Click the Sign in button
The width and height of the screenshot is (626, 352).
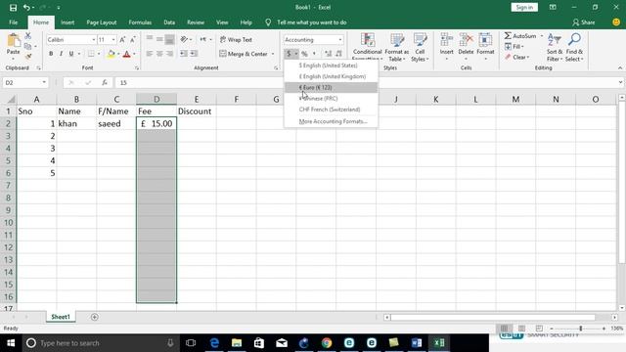tap(524, 7)
